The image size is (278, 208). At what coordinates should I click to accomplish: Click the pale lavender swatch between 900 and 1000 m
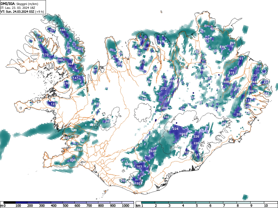point(116,202)
